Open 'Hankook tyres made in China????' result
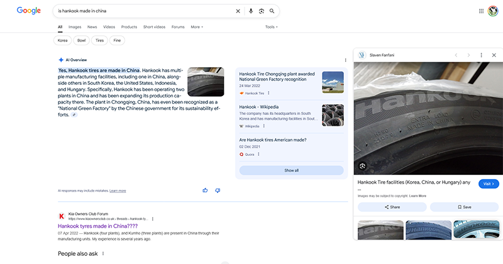 pos(98,226)
